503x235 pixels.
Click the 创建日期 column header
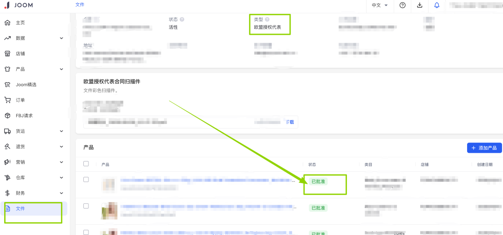click(x=484, y=164)
